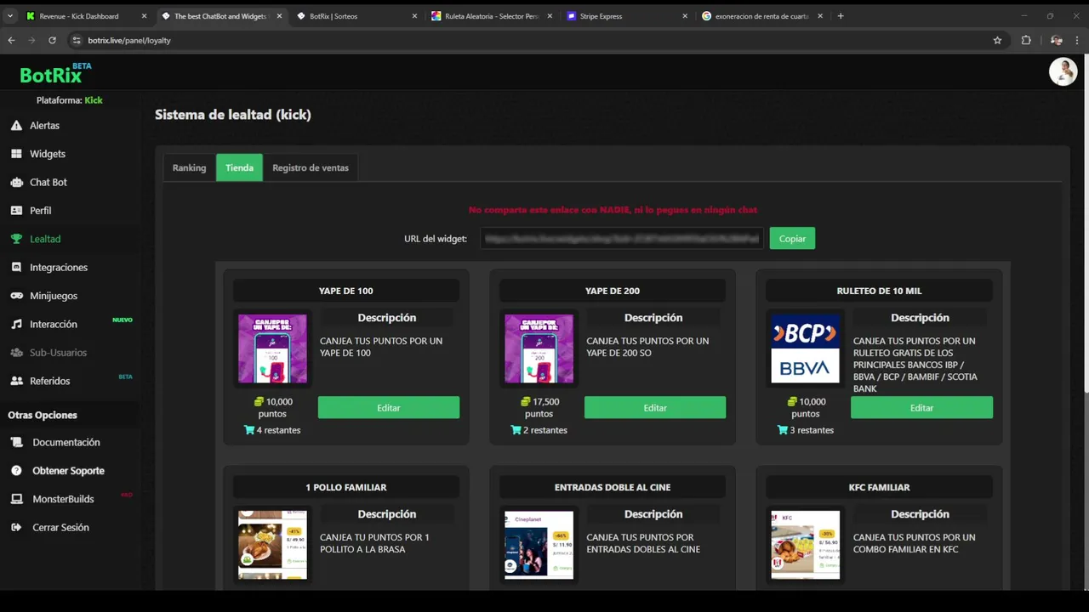Click the BotRix Beta logo
This screenshot has width=1089, height=612.
click(x=55, y=74)
